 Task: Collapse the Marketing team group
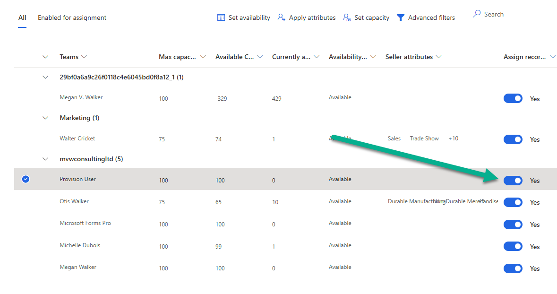(45, 118)
